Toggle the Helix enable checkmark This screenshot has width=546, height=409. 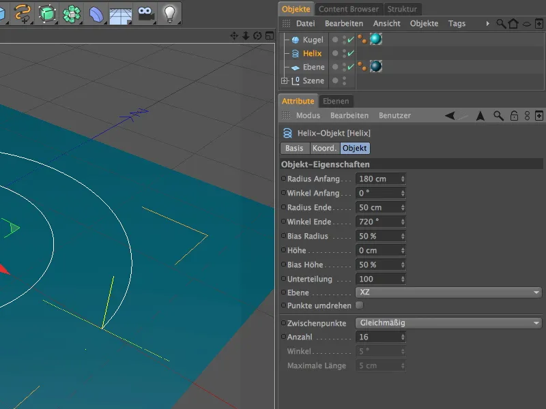coord(351,53)
